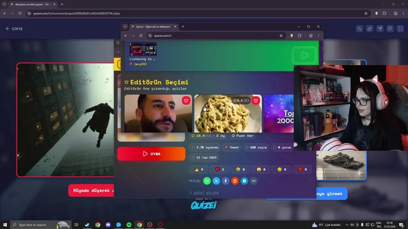This screenshot has width=408, height=229.
Task: Switch to 'Quizei - Eğlenceli ve etkileşimli' tab
Action: 153,27
